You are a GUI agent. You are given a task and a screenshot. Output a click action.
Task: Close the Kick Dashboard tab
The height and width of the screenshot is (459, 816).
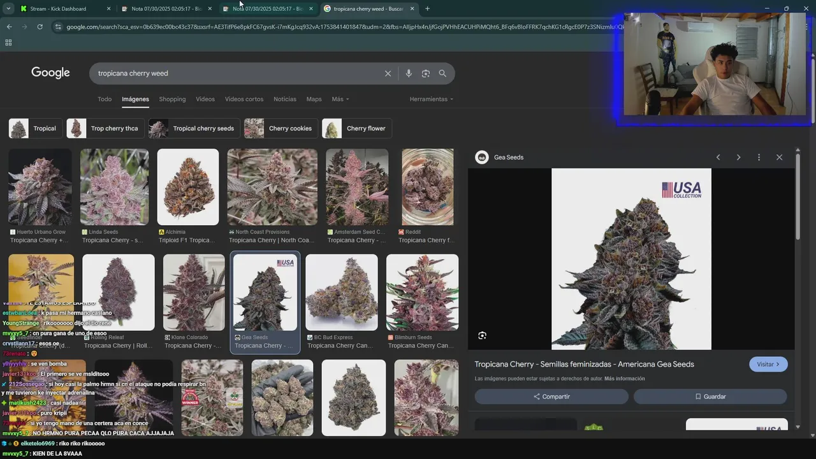point(108,9)
